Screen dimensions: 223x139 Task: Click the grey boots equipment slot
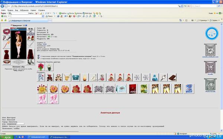point(30,62)
